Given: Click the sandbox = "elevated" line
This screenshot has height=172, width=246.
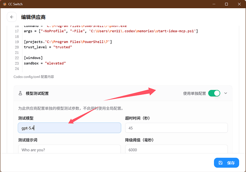Looking at the screenshot, I should click(x=45, y=63).
